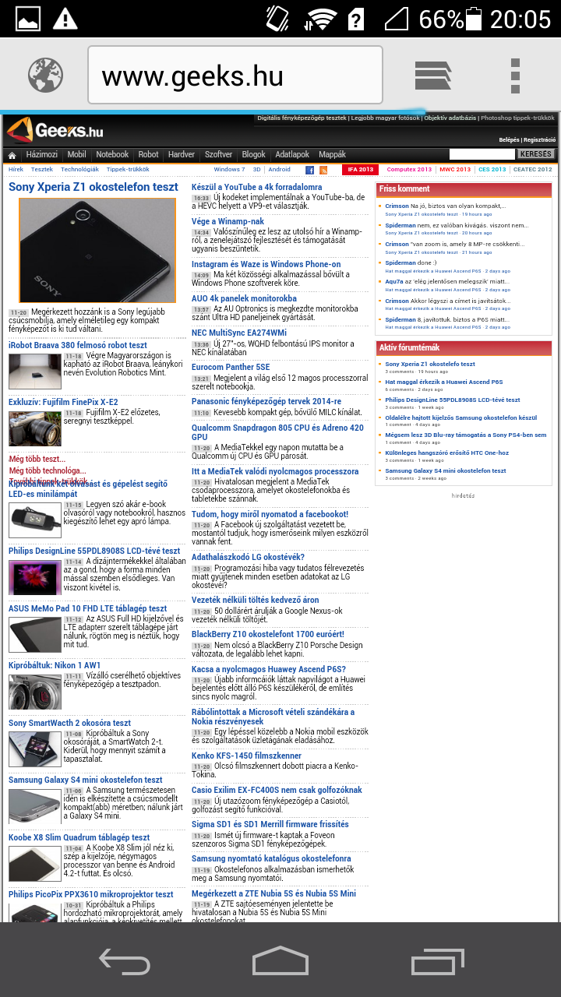Click the KERESÉS search button
The height and width of the screenshot is (997, 561).
click(x=536, y=154)
